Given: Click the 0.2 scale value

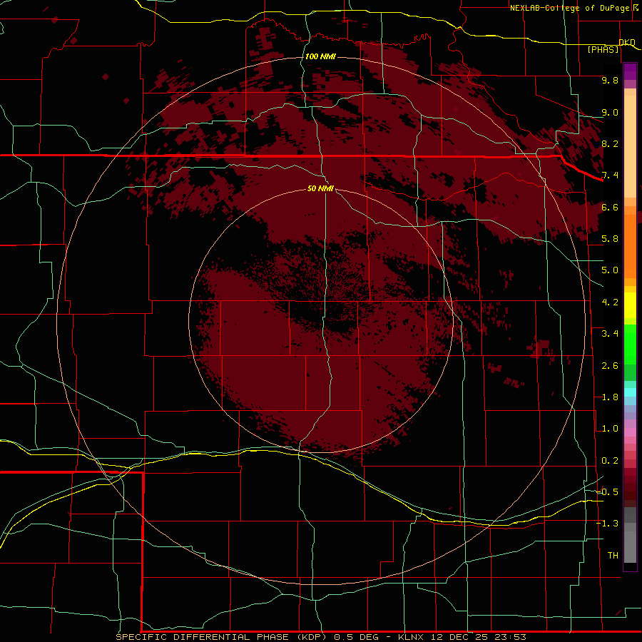Looking at the screenshot, I should (610, 461).
